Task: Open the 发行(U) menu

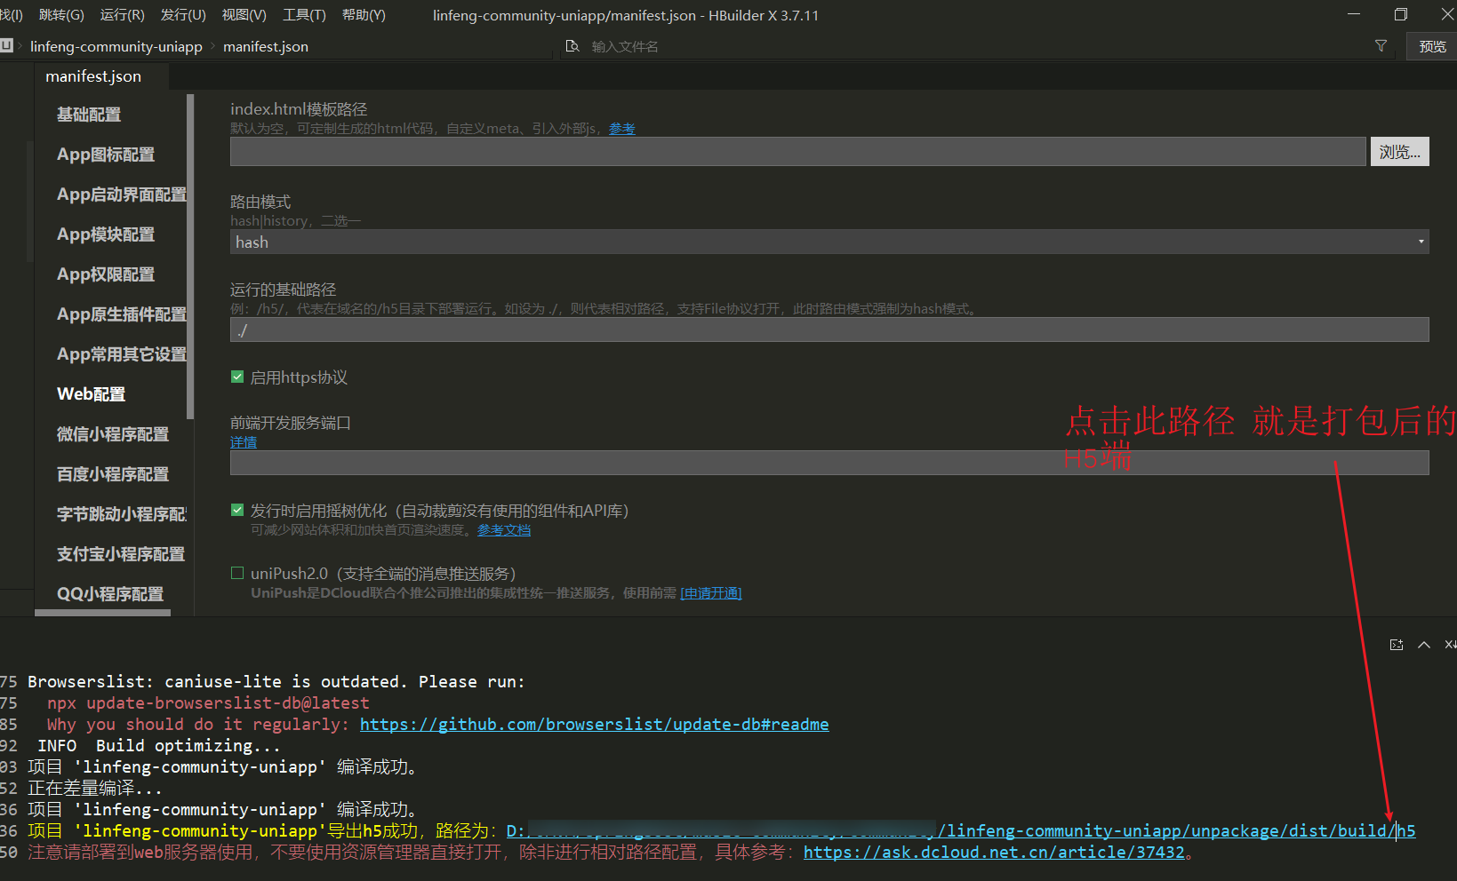Action: click(183, 15)
